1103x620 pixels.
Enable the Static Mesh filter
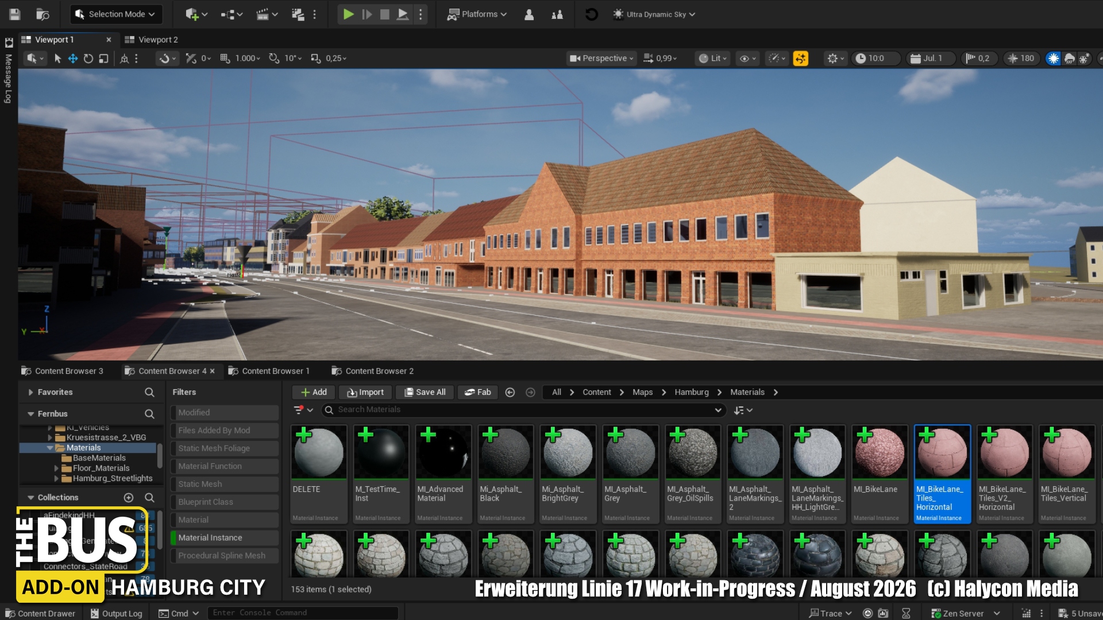225,484
